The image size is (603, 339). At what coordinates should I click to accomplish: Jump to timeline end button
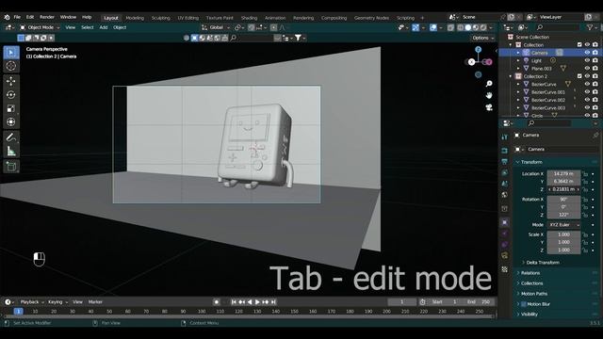pos(273,302)
